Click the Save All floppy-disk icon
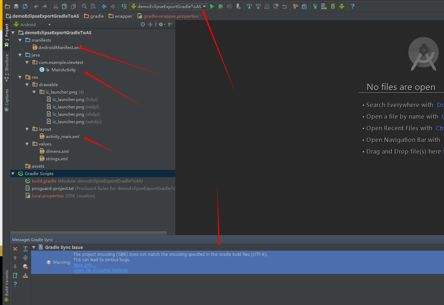This screenshot has height=305, width=444. pyautogui.click(x=16, y=6)
